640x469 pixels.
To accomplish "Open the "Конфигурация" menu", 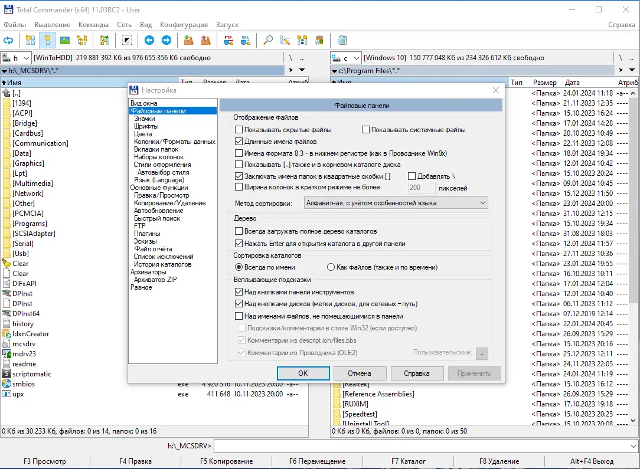I will [184, 25].
